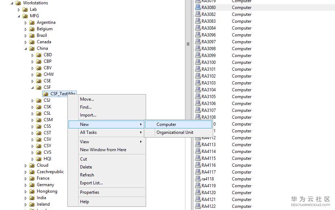Choose Help from the context menu

click(107, 202)
